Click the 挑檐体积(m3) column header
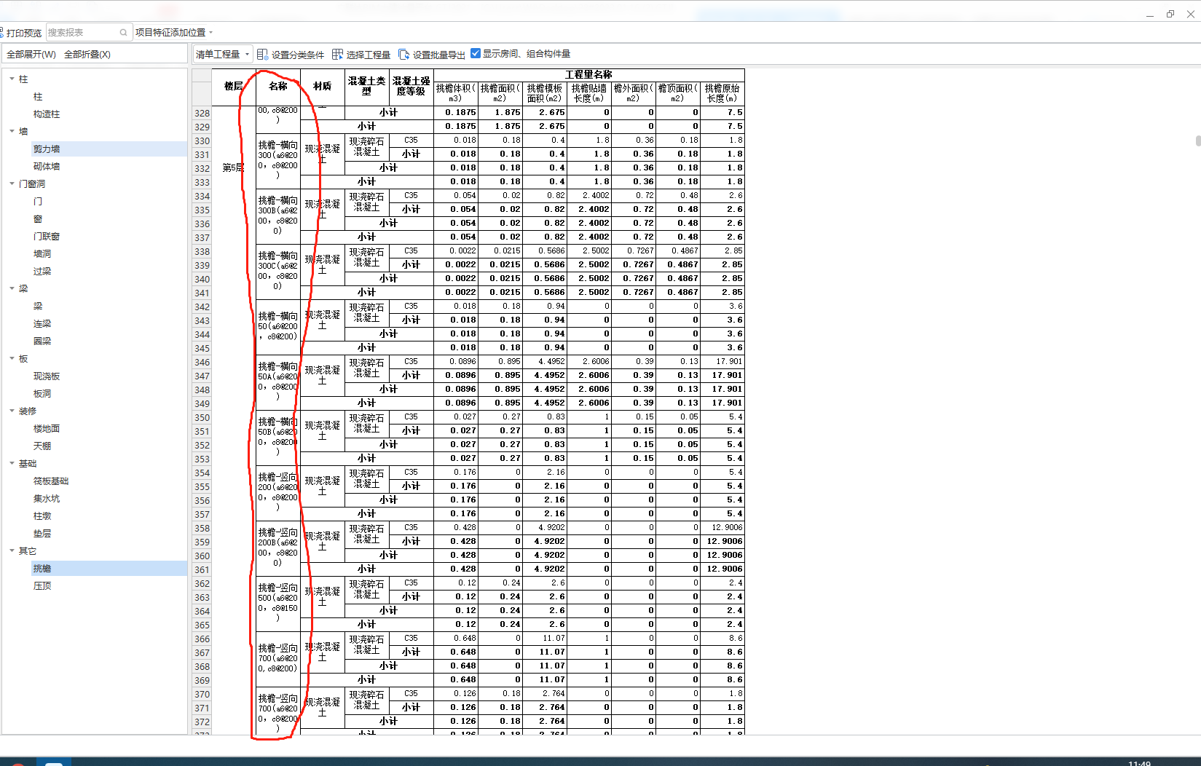 456,93
